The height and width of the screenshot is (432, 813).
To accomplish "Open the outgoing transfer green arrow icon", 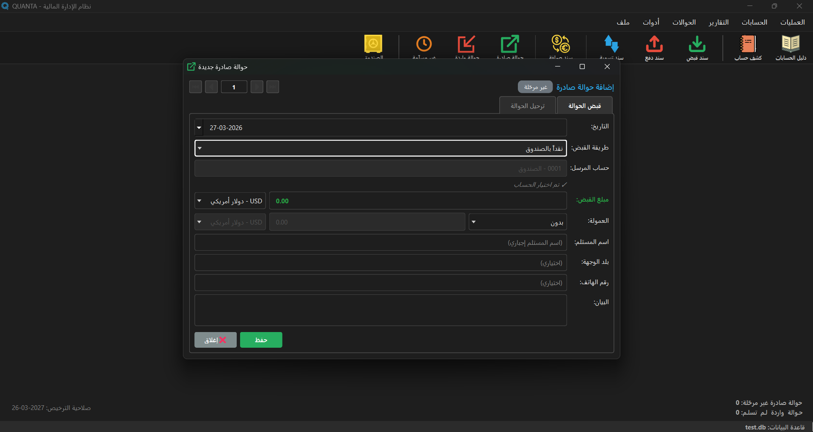I will (x=510, y=44).
